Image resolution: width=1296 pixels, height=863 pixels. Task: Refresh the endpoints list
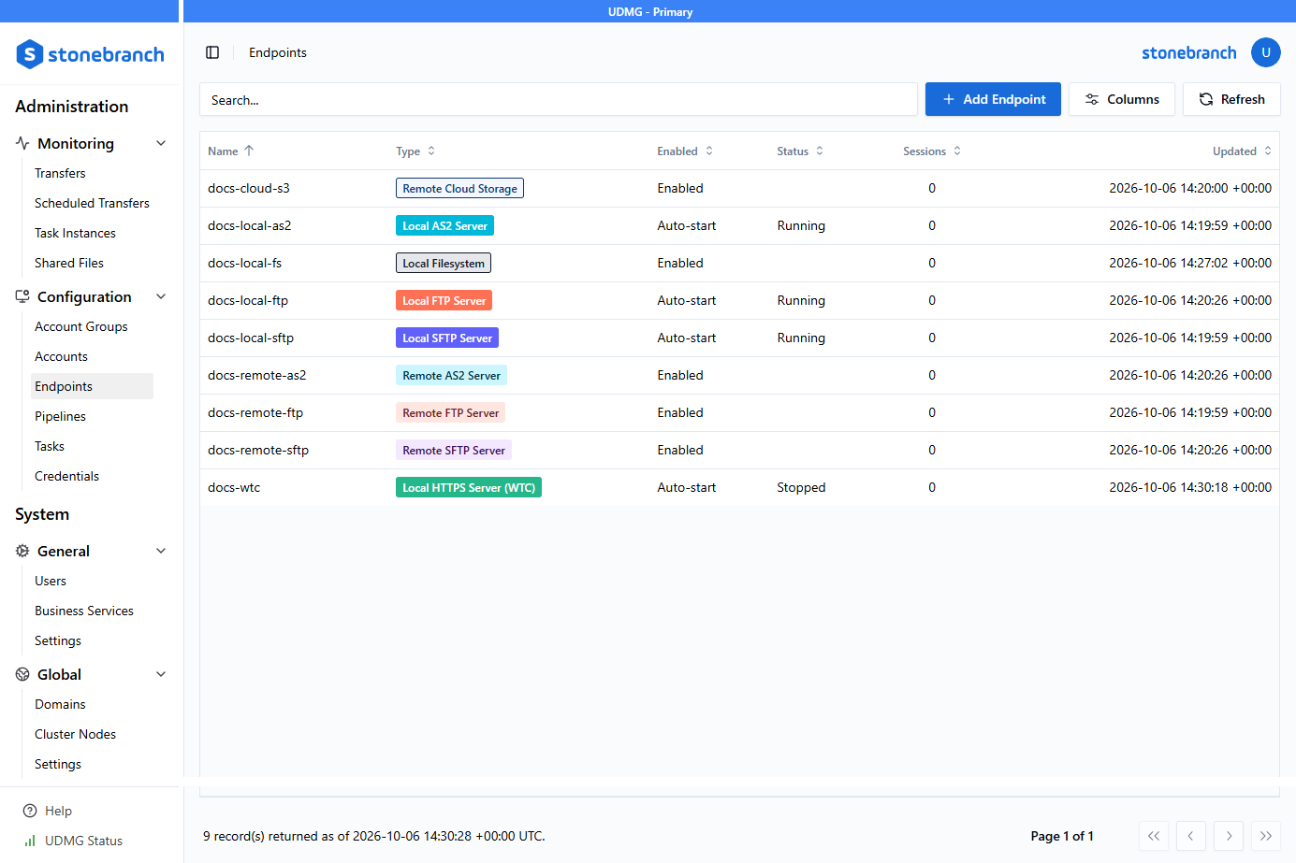tap(1231, 99)
